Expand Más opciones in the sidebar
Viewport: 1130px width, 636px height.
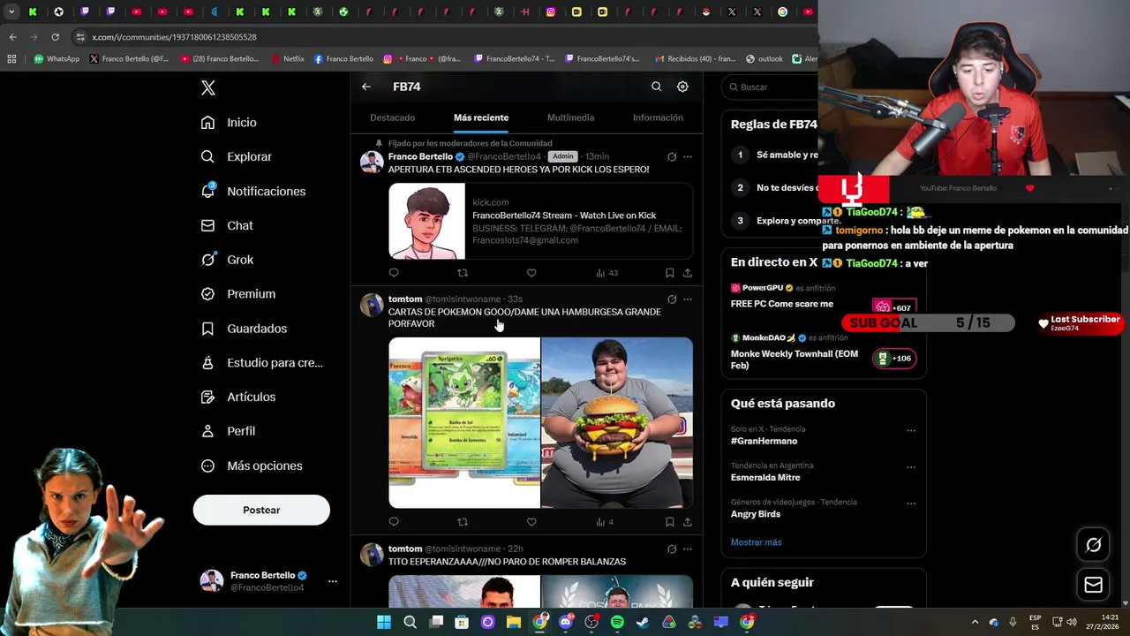point(251,466)
